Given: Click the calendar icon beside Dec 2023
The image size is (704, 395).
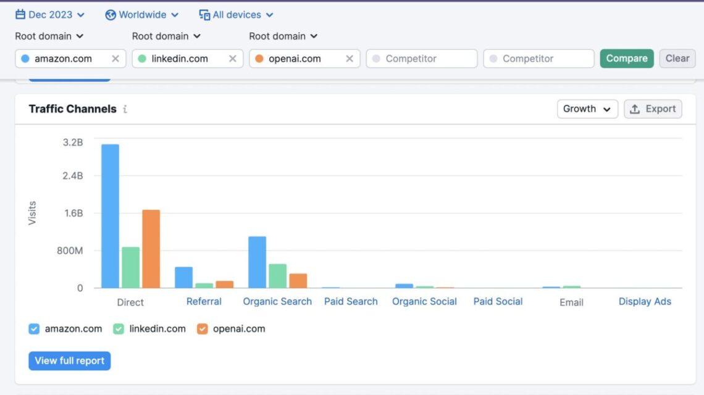Looking at the screenshot, I should tap(19, 14).
